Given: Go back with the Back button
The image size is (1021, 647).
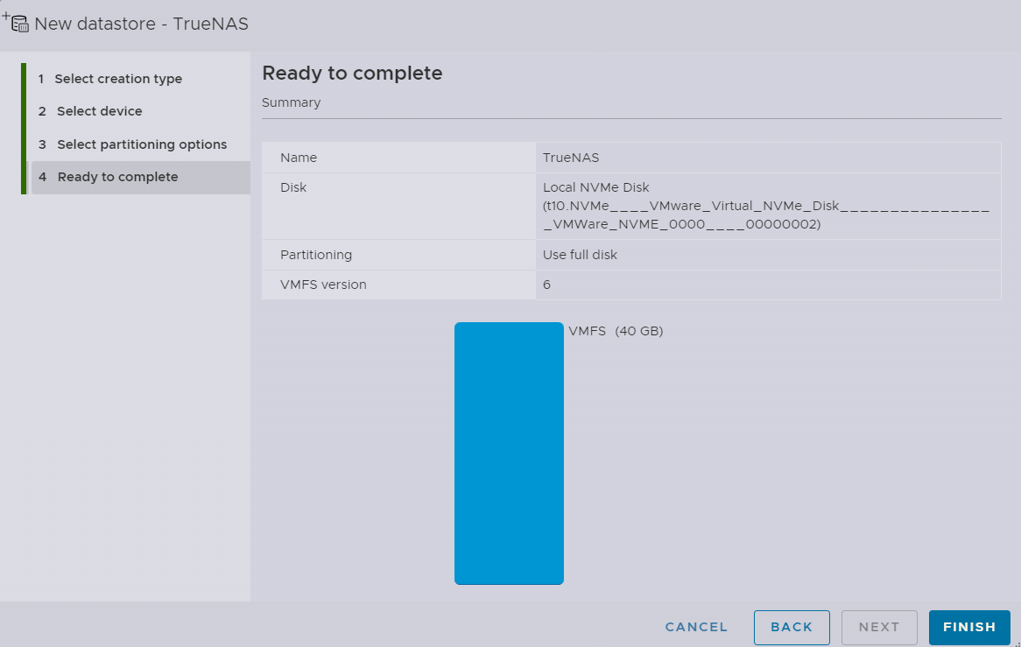Looking at the screenshot, I should pyautogui.click(x=792, y=627).
